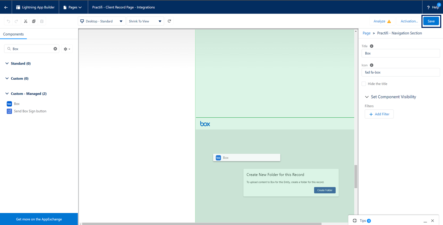Click into the Title input field
The height and width of the screenshot is (225, 443).
(x=401, y=53)
